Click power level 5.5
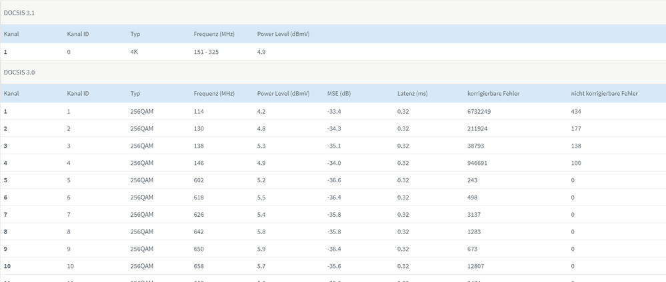666x282 pixels. click(x=261, y=197)
